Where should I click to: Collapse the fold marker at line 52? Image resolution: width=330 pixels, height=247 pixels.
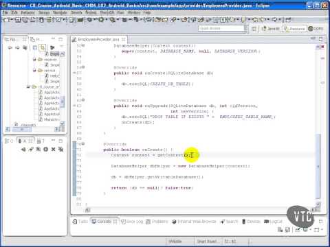pyautogui.click(x=83, y=45)
